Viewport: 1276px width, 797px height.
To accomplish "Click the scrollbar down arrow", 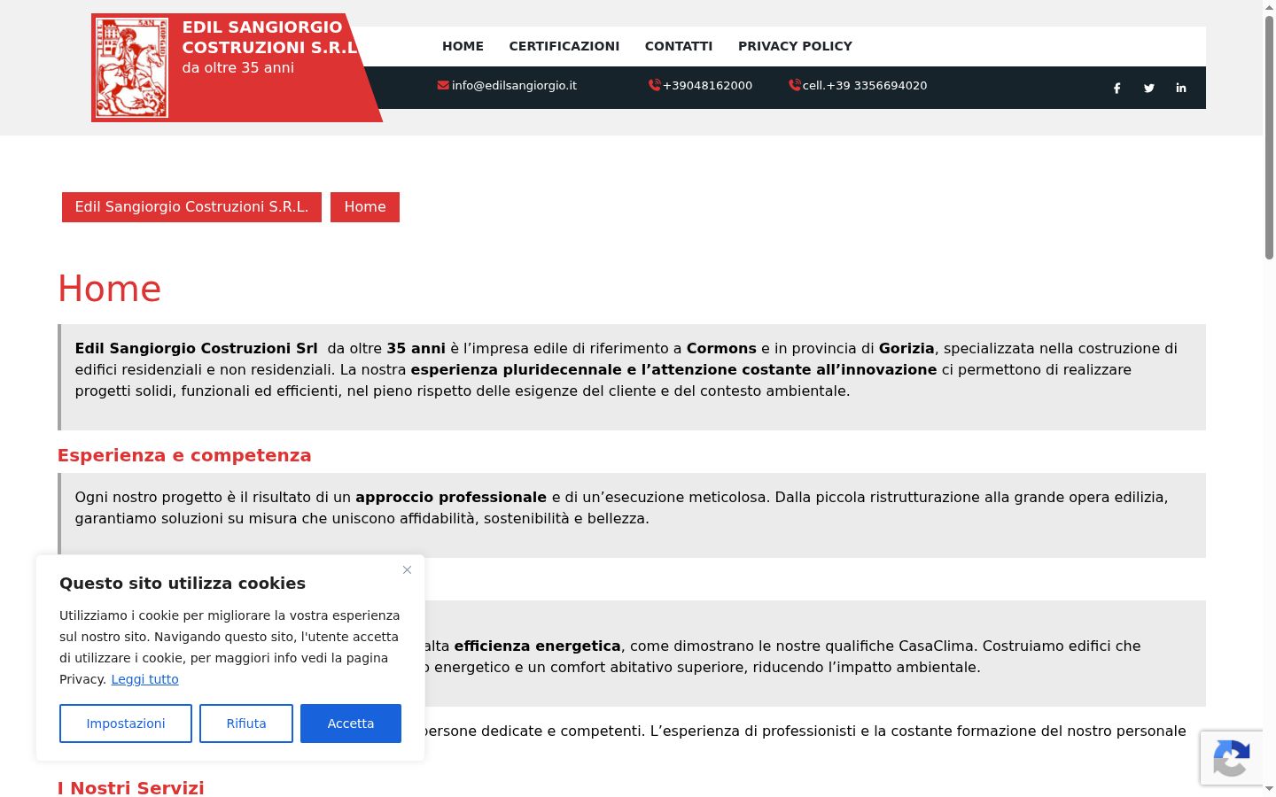I will point(1269,789).
